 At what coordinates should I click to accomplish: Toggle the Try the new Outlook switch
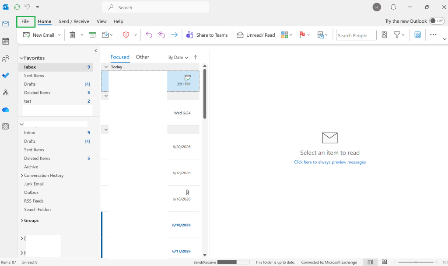click(x=437, y=21)
